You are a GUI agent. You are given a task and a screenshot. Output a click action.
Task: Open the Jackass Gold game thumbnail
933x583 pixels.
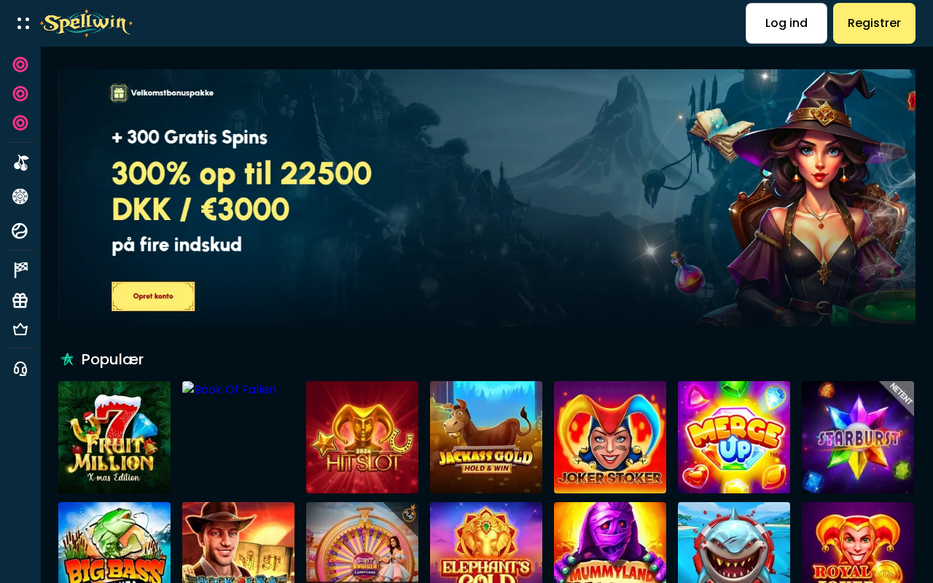point(486,437)
